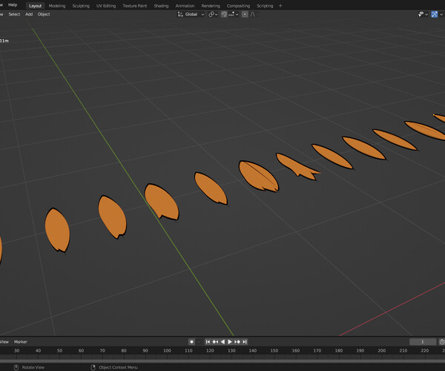Toggle auto keying record button
The width and height of the screenshot is (445, 371).
191,342
